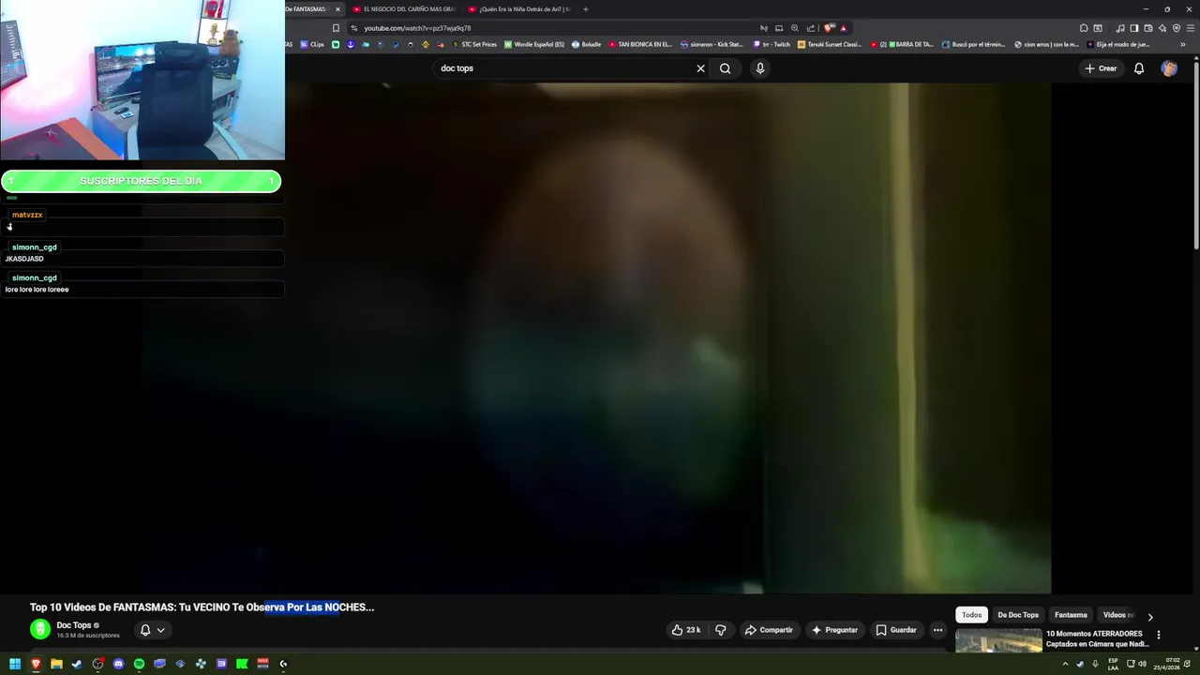Open YouTube notifications bell
The width and height of the screenshot is (1200, 675).
pyautogui.click(x=1139, y=68)
